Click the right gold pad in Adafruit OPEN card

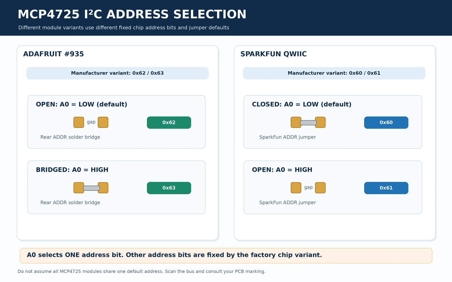(x=103, y=122)
